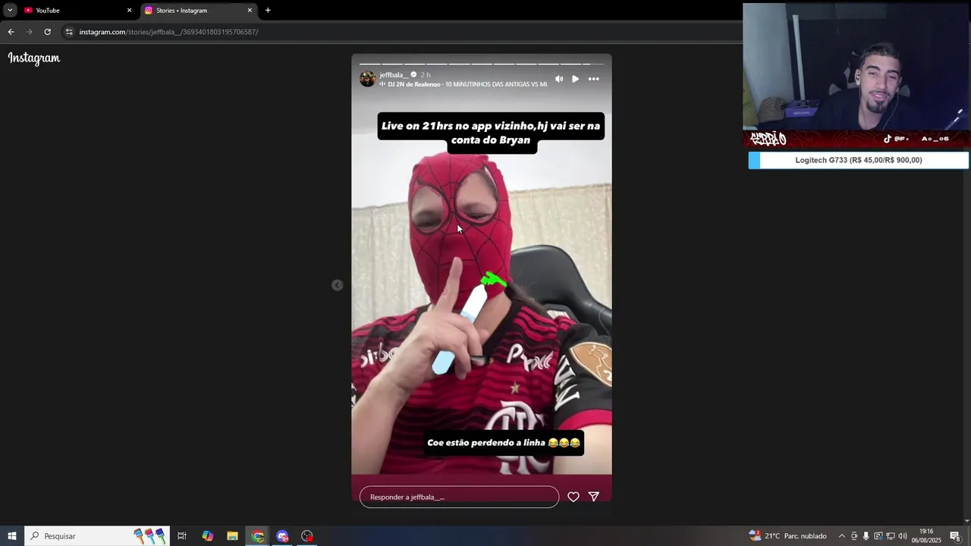Click the browser forward arrow
Image resolution: width=971 pixels, height=546 pixels.
coord(29,32)
